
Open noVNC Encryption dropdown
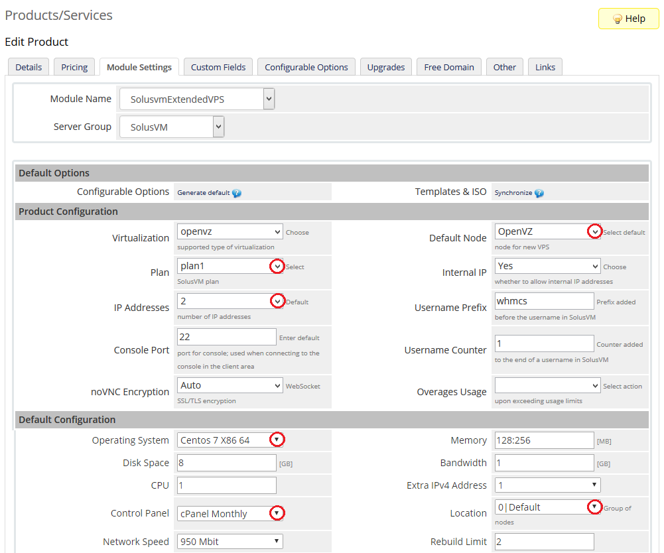230,385
